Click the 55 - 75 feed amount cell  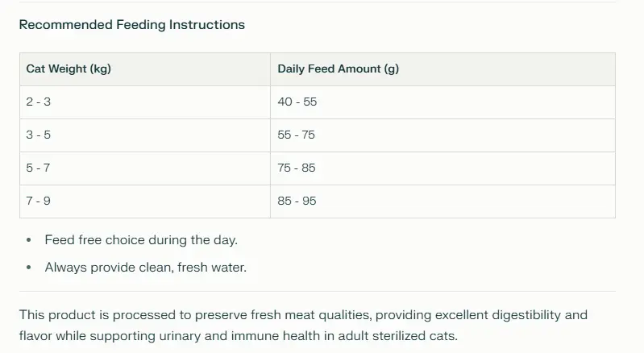pos(442,135)
